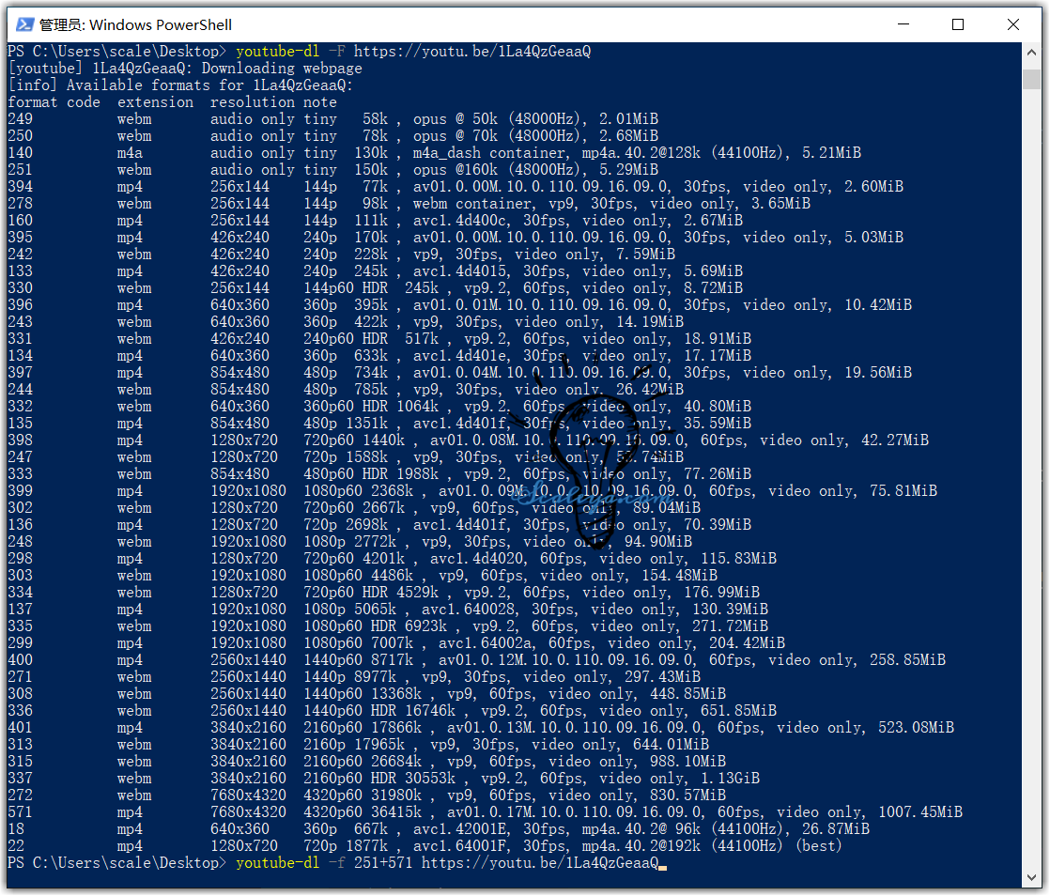Click the 7680x4320 resolution on format 272 row

248,796
